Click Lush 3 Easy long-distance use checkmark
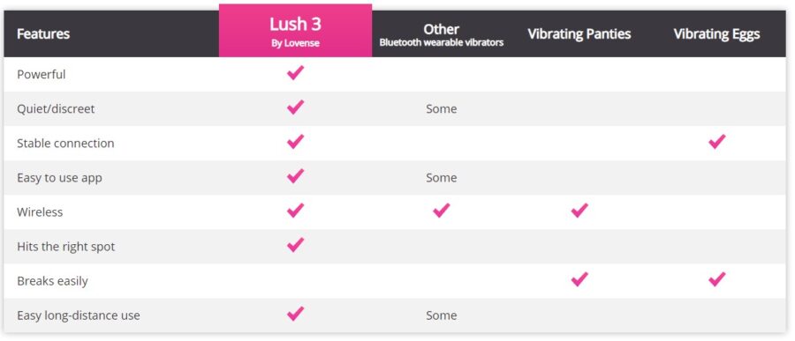795x341 pixels. tap(295, 314)
